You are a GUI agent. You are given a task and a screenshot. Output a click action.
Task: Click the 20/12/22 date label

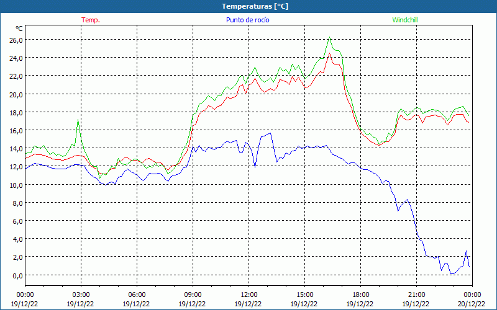click(x=472, y=304)
